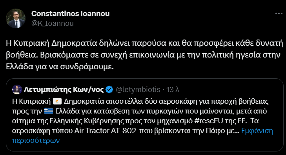Open Constantinos Ioannou display name link
The width and height of the screenshot is (286, 155).
pos(70,14)
